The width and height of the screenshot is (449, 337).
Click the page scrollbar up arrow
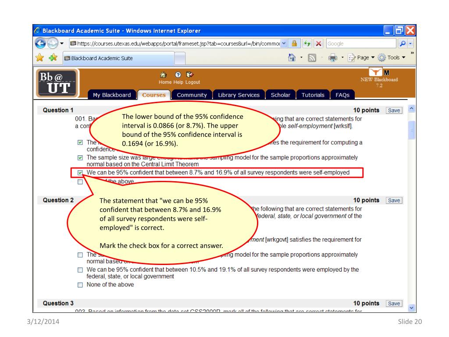[411, 109]
